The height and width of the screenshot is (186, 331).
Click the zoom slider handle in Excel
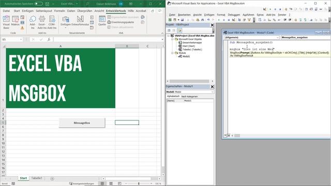139,184
